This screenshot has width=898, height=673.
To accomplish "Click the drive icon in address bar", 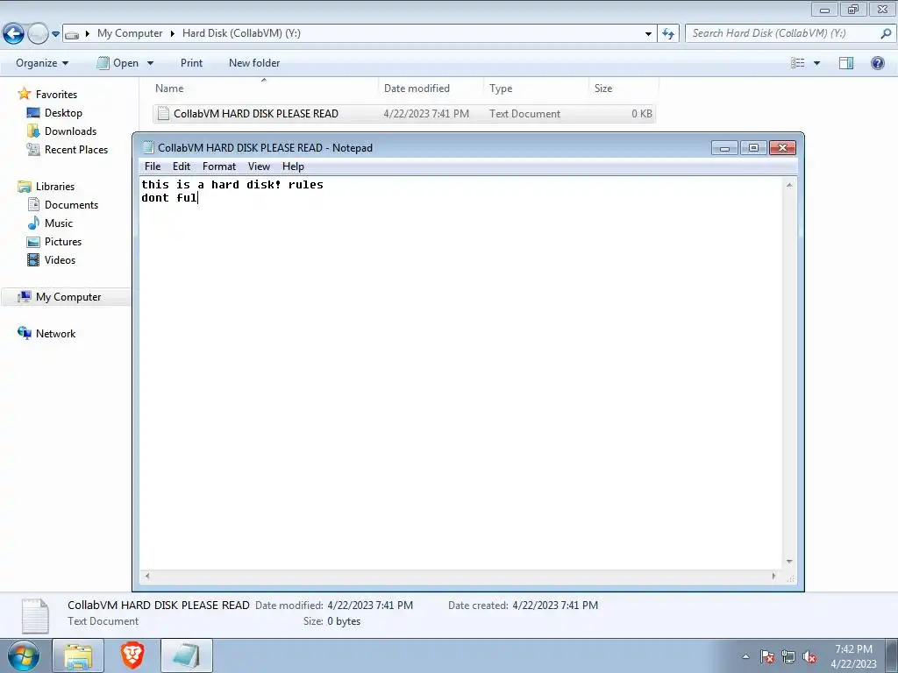I will (72, 34).
